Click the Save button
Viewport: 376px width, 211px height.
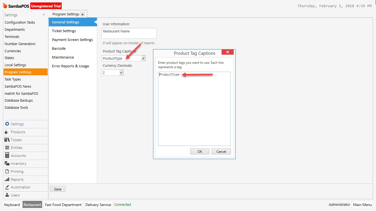pyautogui.click(x=58, y=189)
